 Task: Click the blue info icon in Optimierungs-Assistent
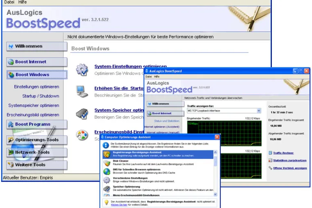(x=106, y=145)
